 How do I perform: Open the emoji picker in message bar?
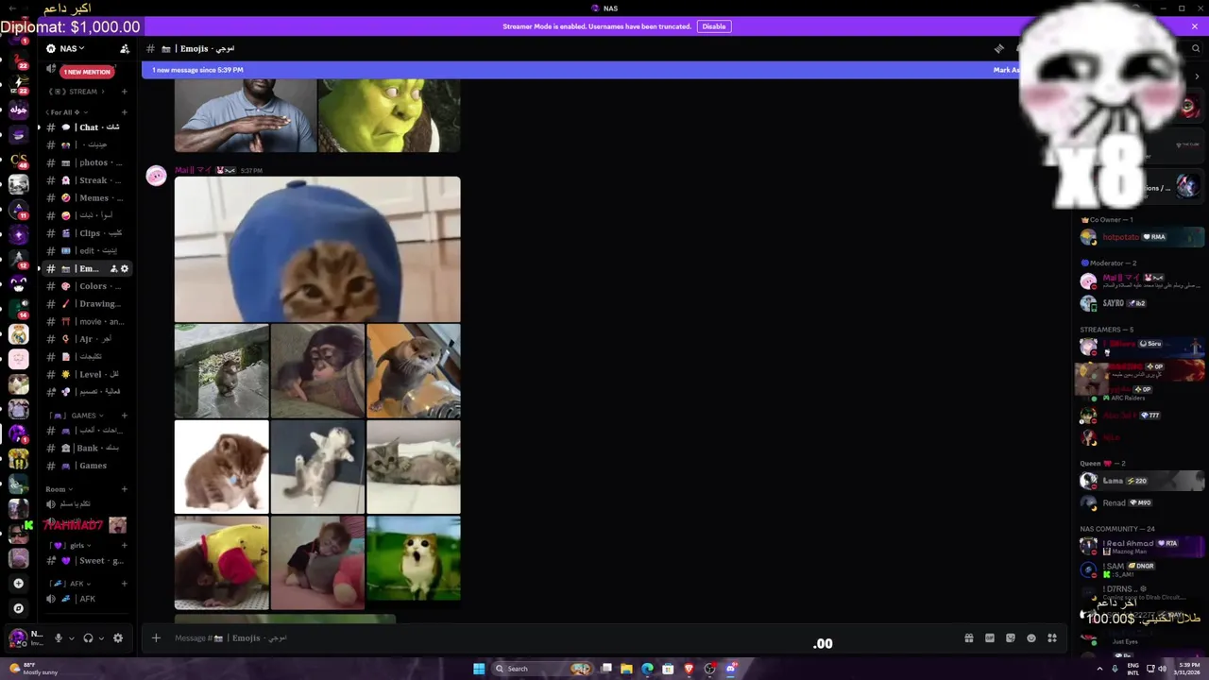pos(1031,638)
